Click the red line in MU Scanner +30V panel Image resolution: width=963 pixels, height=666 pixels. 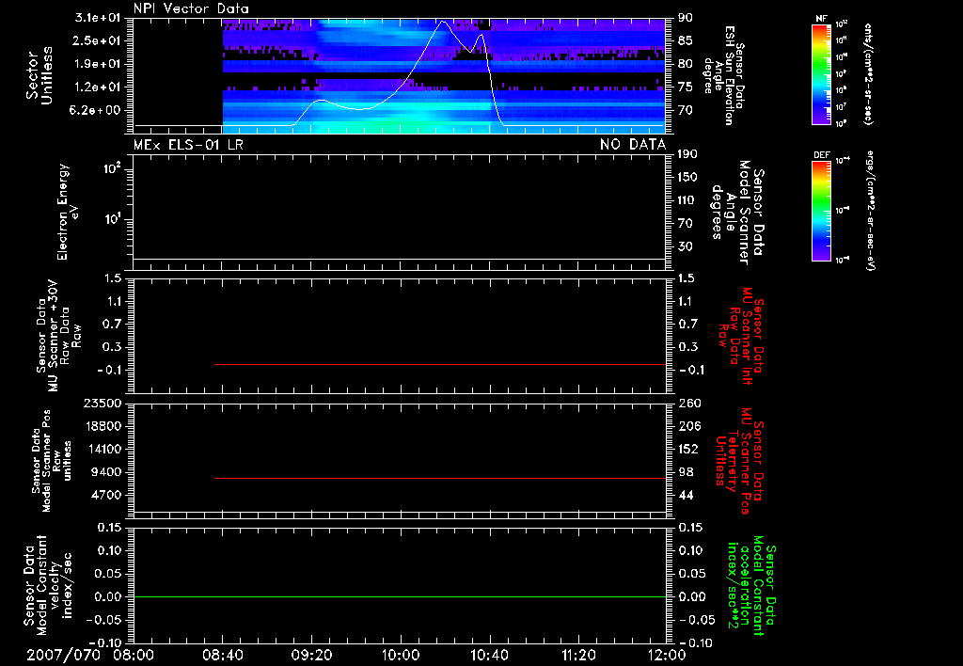pos(440,364)
